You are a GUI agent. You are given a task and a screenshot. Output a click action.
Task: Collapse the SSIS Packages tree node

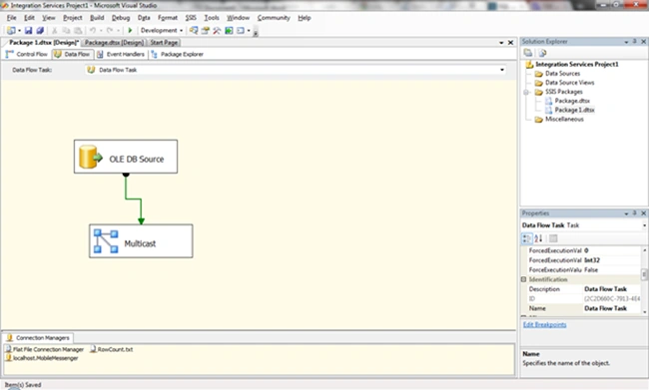click(x=526, y=92)
